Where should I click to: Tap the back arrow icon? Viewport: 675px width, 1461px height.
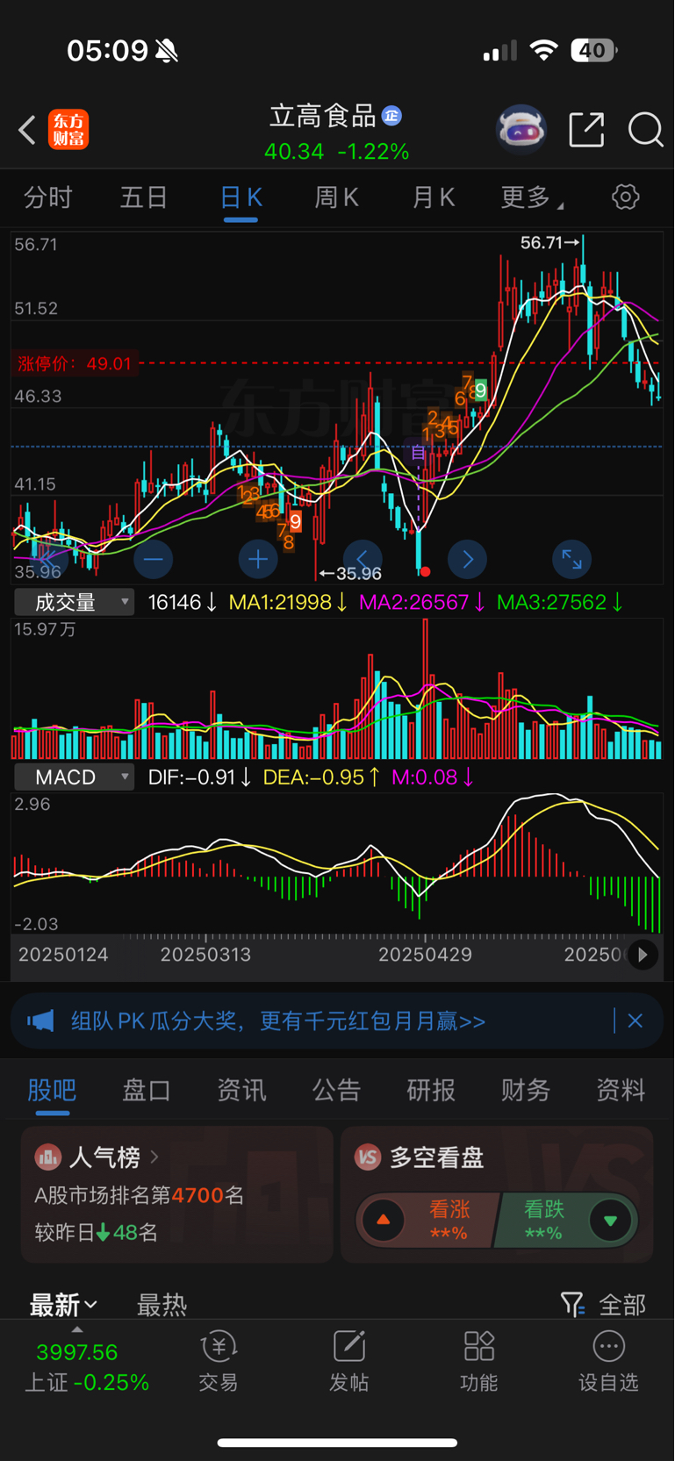coord(27,130)
